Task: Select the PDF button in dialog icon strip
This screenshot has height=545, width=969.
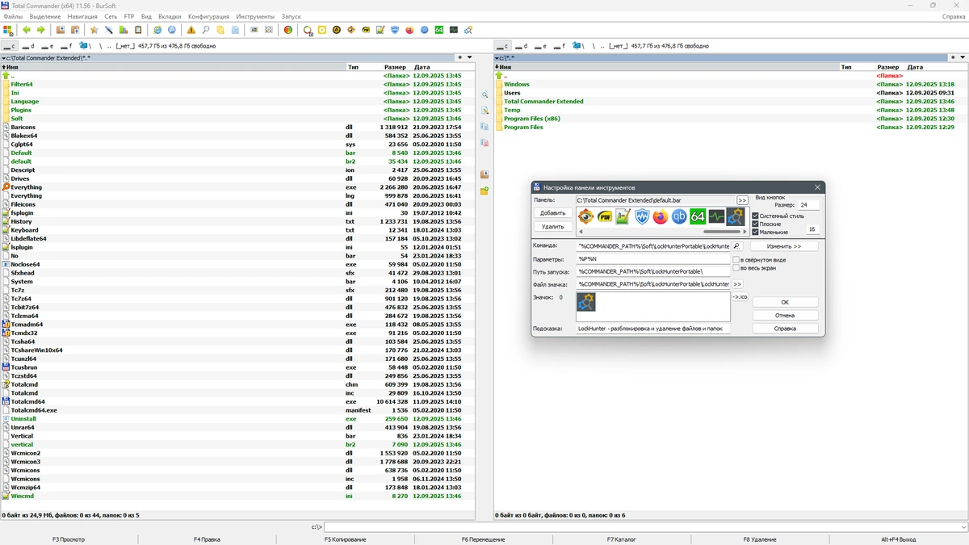Action: [605, 216]
